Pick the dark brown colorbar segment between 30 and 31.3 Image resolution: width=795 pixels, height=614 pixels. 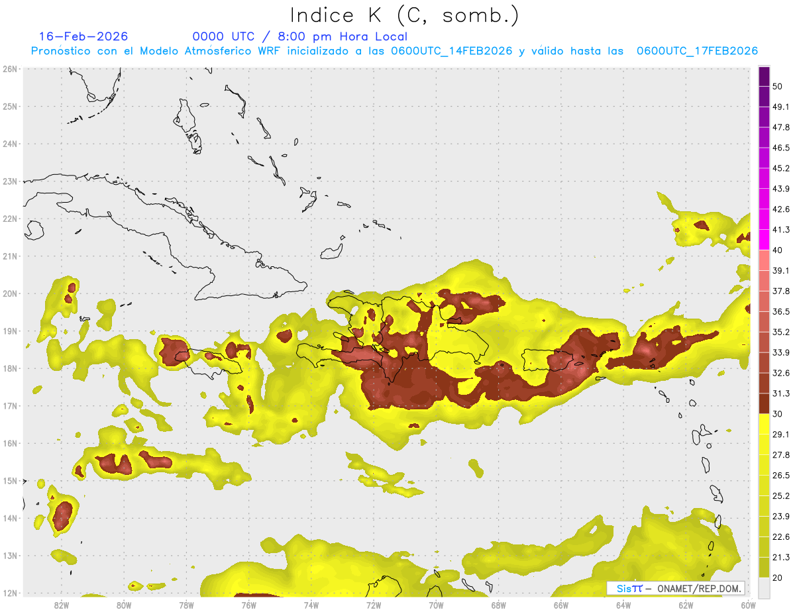point(764,403)
